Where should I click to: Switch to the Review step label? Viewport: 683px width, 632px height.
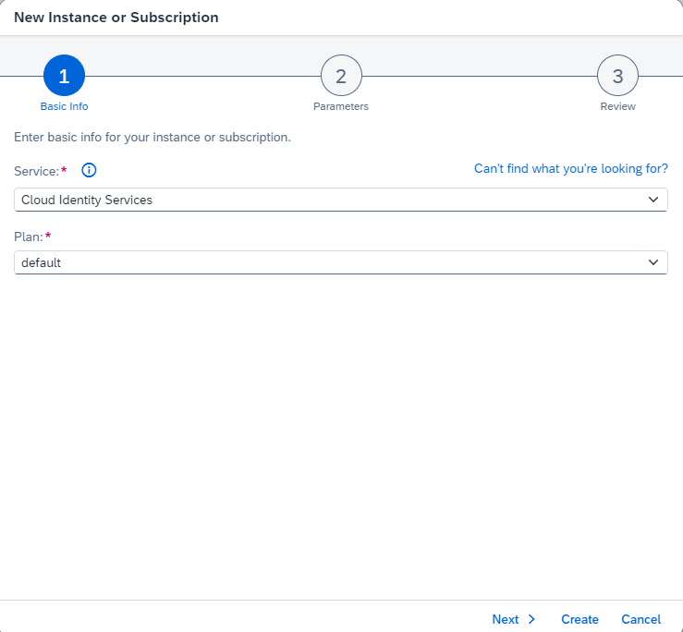coord(617,106)
